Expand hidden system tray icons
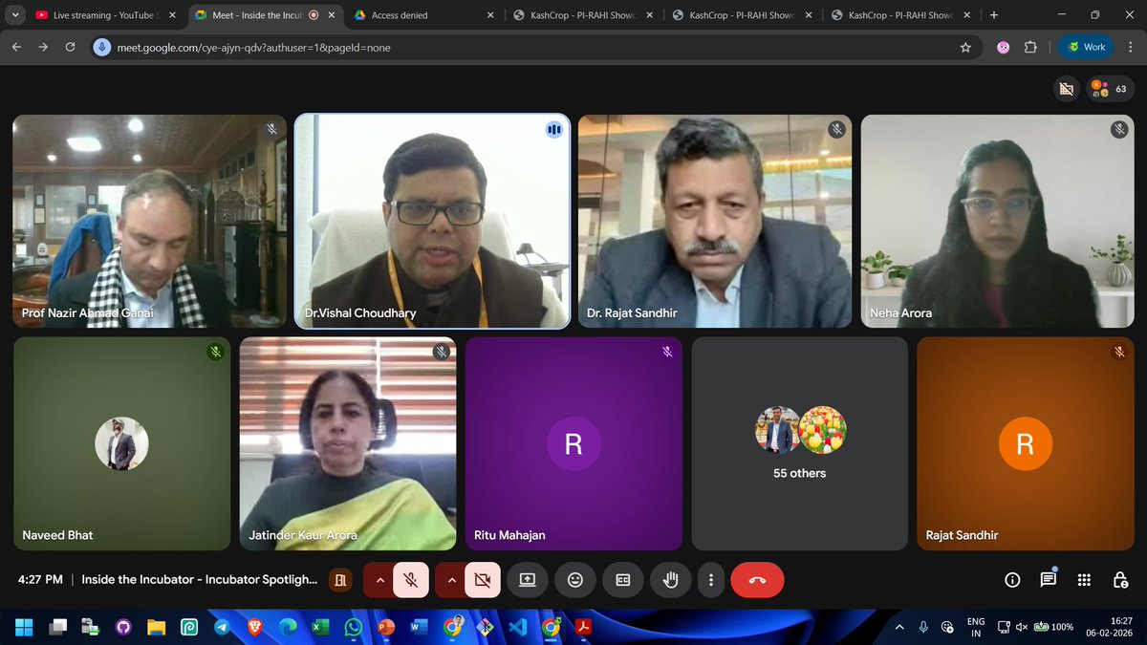Viewport: 1147px width, 645px height. 899,627
